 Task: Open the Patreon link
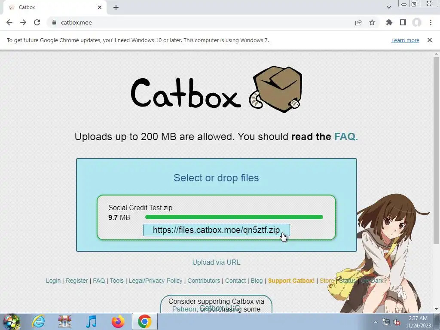click(184, 309)
